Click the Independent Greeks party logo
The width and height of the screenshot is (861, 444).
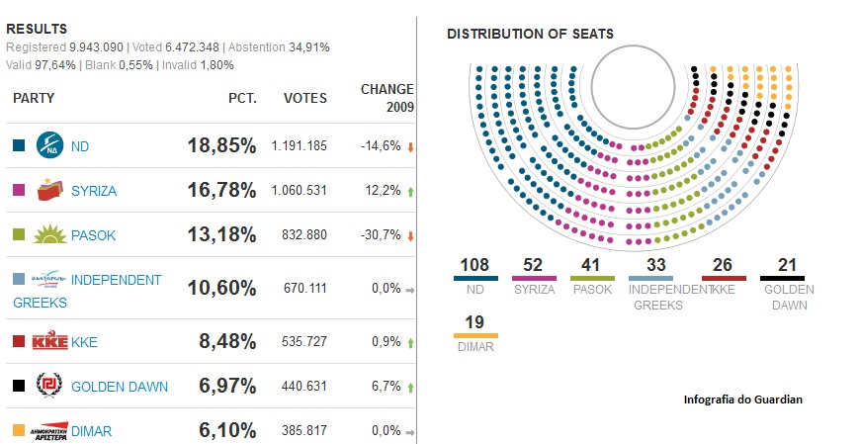pyautogui.click(x=50, y=280)
